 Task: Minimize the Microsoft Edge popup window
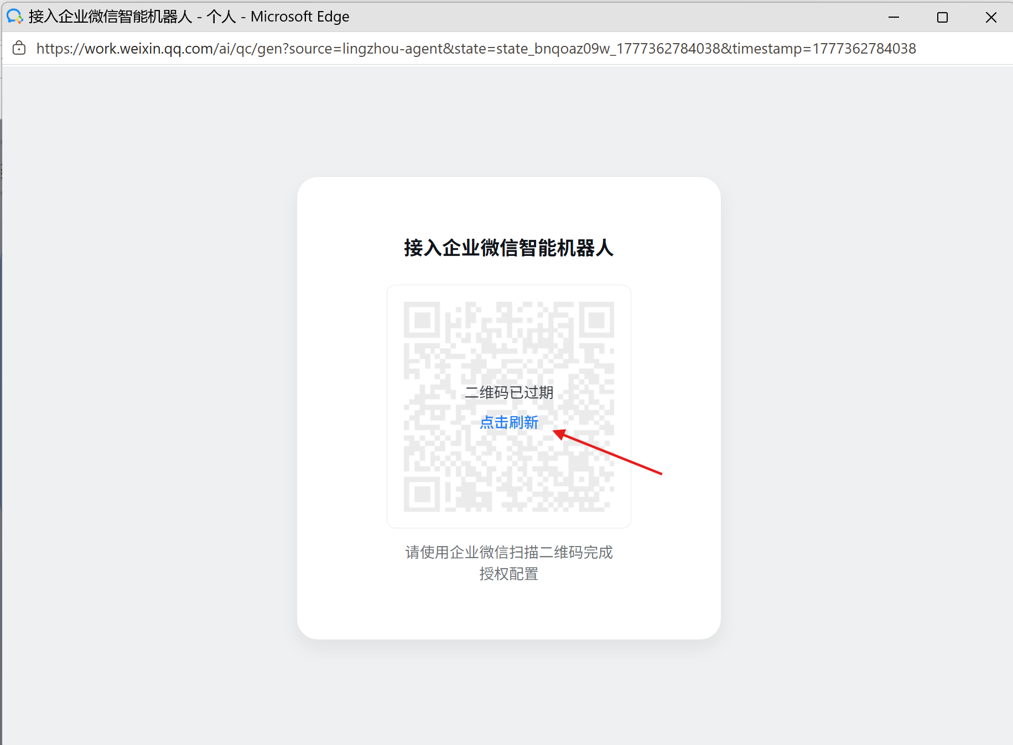click(x=893, y=17)
